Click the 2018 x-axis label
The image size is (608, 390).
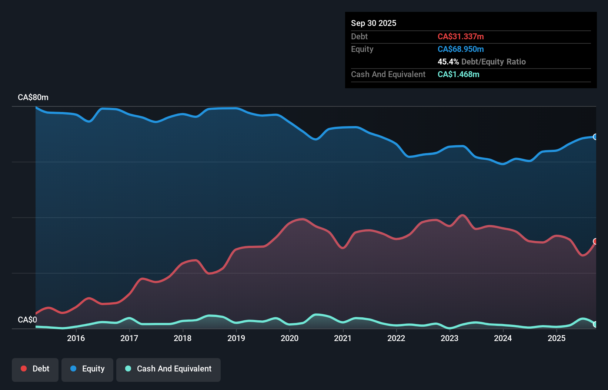click(183, 338)
